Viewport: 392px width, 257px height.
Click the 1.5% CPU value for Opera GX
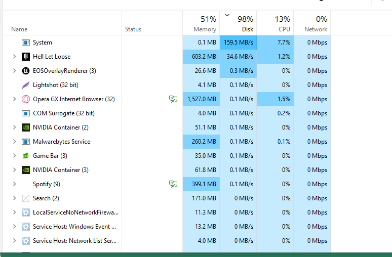284,99
